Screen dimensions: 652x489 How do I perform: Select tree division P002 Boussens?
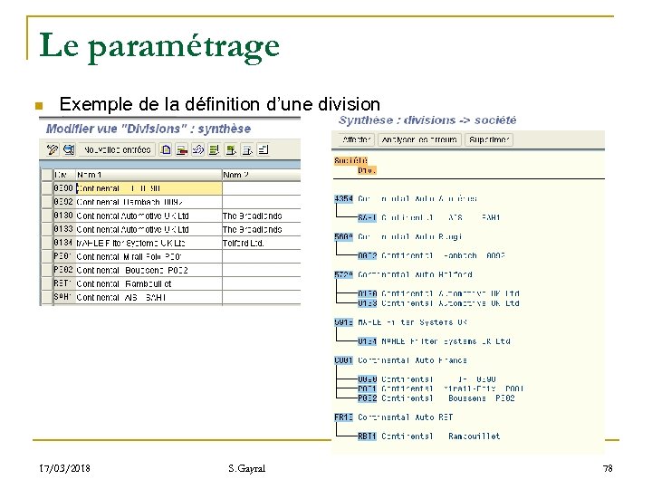[367, 398]
